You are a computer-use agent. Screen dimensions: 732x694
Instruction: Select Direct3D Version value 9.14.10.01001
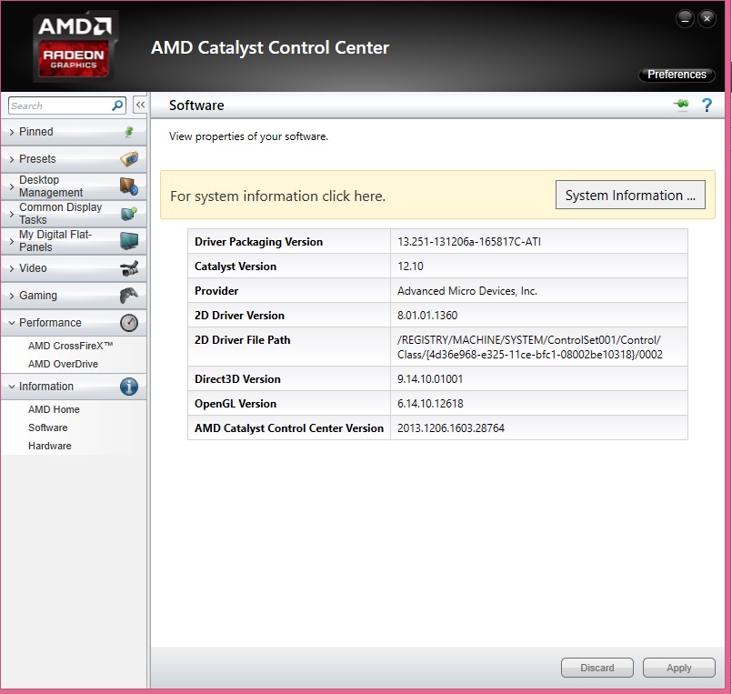click(x=430, y=378)
